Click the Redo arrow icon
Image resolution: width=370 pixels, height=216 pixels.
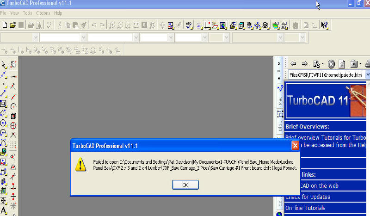point(102,25)
